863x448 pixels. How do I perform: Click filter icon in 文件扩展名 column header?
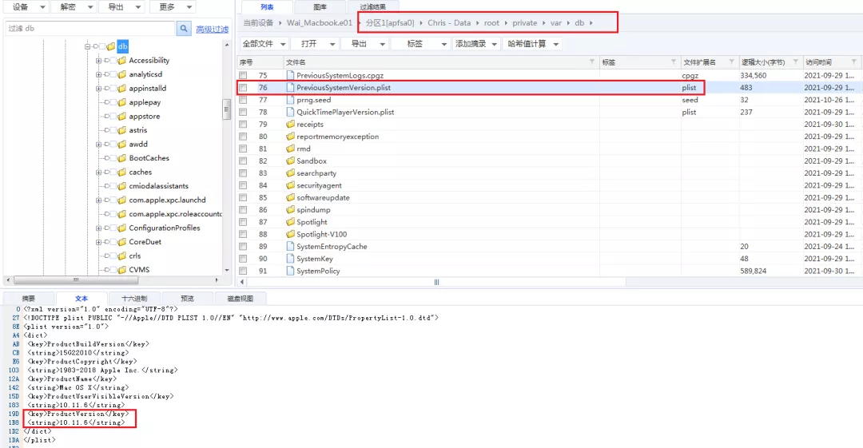point(731,61)
